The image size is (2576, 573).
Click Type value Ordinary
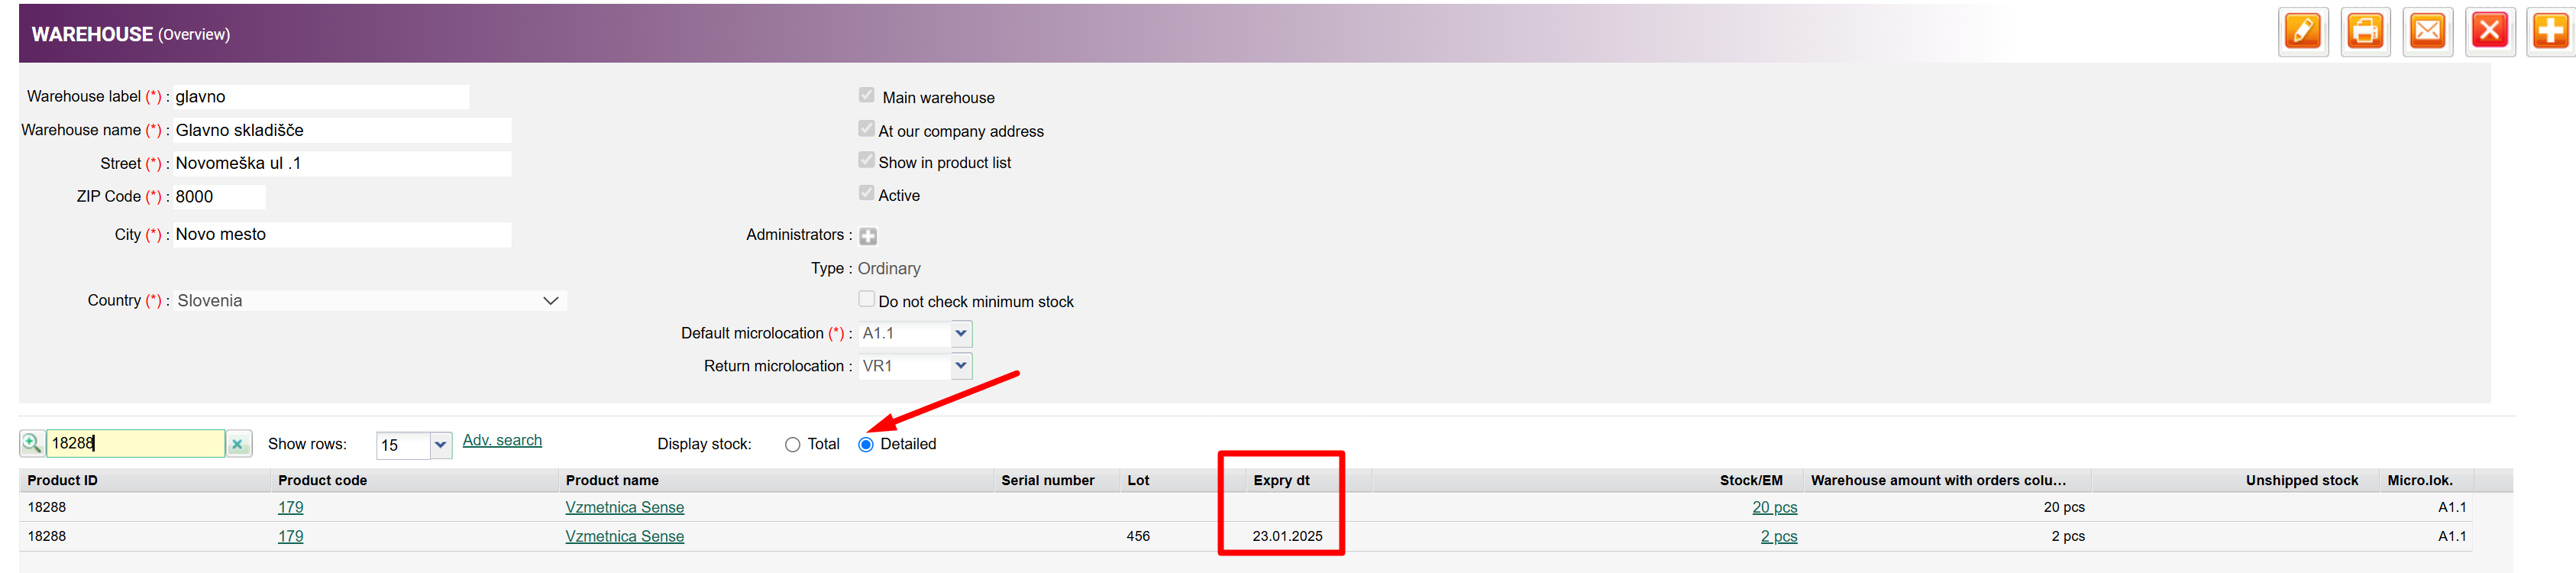click(889, 268)
